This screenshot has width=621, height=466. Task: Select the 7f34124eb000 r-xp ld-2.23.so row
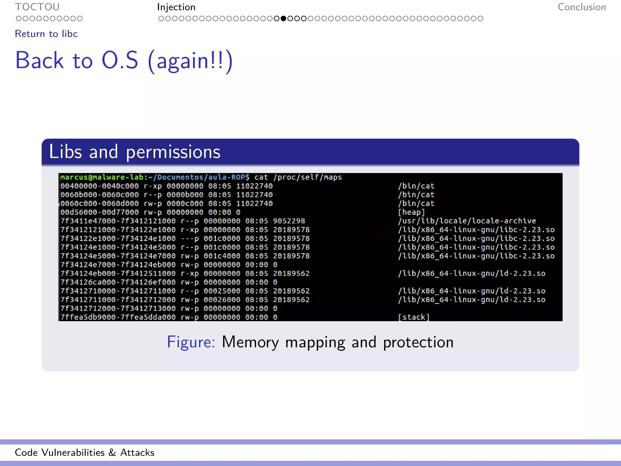(303, 273)
